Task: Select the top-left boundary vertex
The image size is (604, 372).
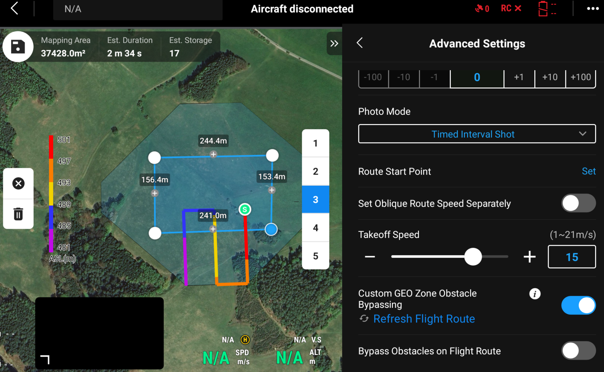Action: (154, 157)
